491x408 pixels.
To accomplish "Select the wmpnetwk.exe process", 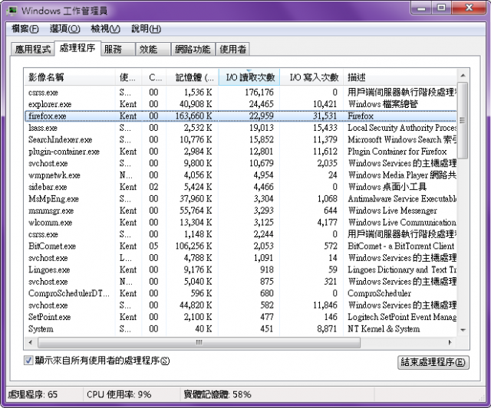I will pos(240,175).
